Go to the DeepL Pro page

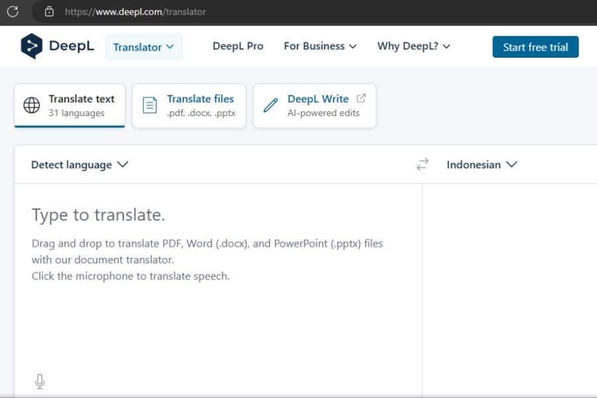[x=238, y=46]
